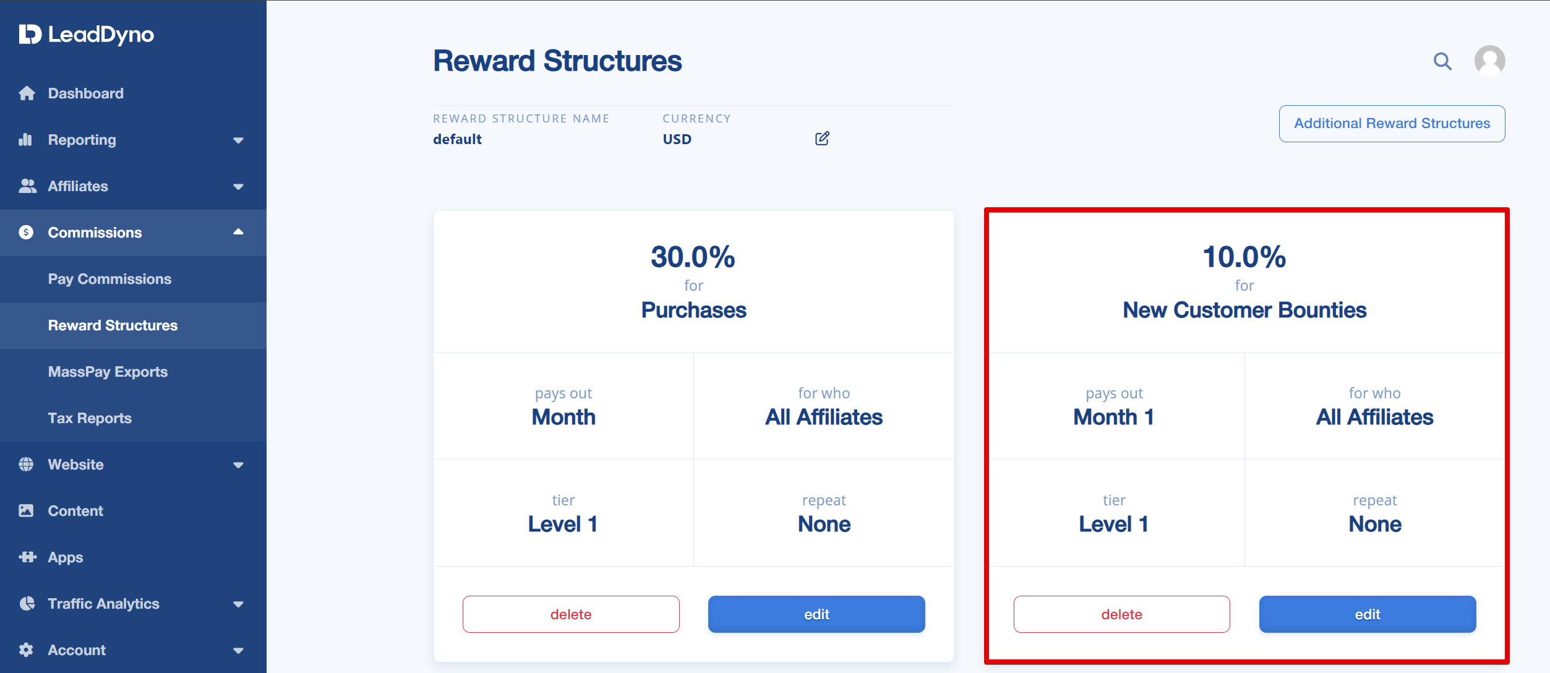
Task: Open the search magnifier icon
Action: 1442,61
